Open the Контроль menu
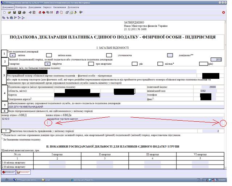The width and height of the screenshot is (232, 186). point(21,7)
